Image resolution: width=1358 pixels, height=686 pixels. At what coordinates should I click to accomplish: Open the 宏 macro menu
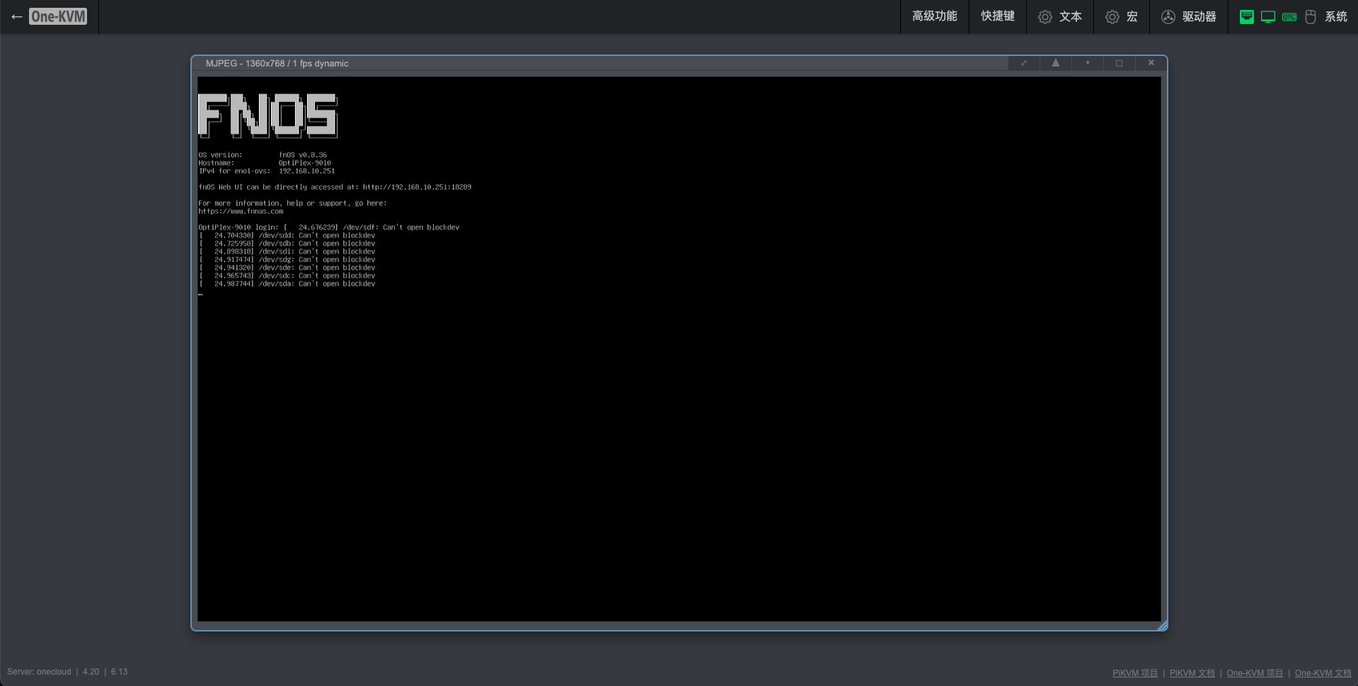1122,16
